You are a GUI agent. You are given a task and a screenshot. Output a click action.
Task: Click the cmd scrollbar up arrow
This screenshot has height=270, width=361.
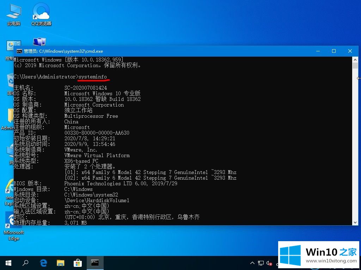[x=355, y=60]
